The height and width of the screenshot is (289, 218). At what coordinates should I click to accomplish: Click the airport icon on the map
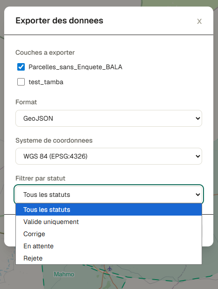110,269
